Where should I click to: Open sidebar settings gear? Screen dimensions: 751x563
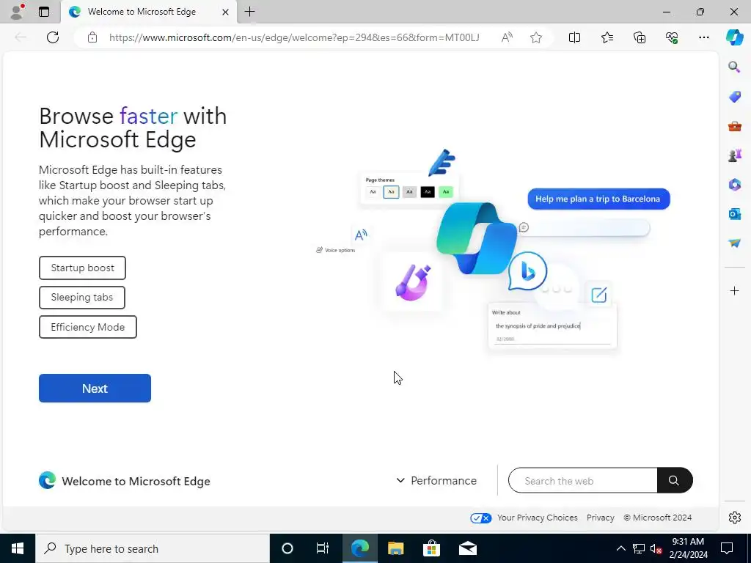coord(734,518)
